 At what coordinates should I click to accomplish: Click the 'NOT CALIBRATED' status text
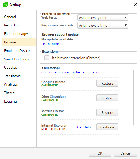[x=53, y=129]
